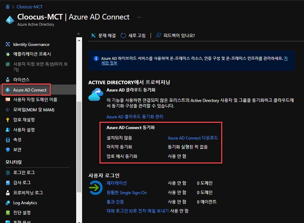The image size is (304, 223).
Task: Go to 로그인 로그 under monitoring
Action: coord(24,173)
